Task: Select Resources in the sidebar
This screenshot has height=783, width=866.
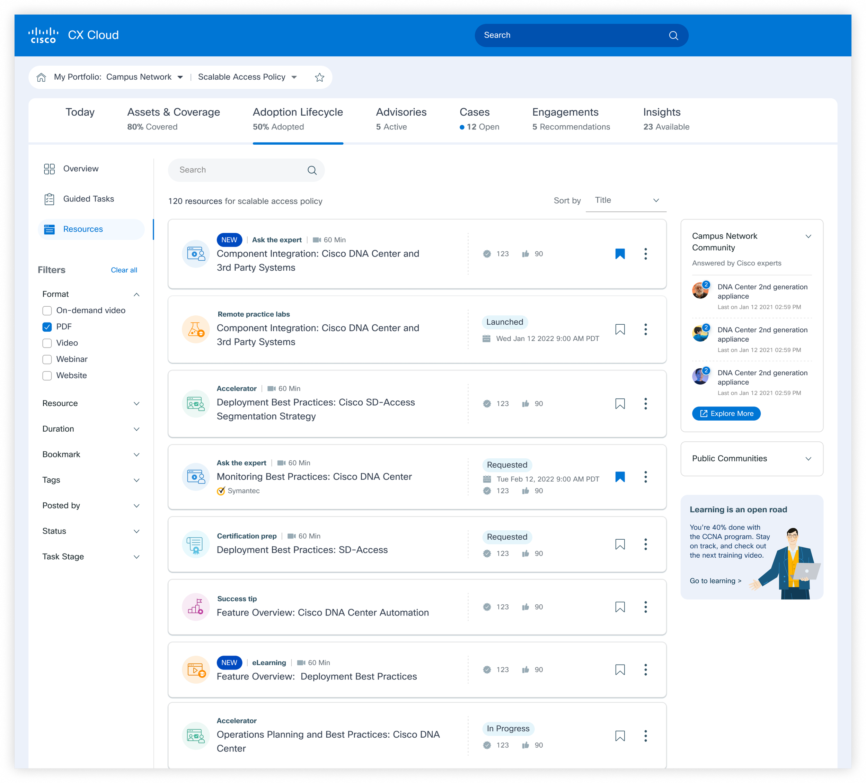Action: pyautogui.click(x=91, y=229)
